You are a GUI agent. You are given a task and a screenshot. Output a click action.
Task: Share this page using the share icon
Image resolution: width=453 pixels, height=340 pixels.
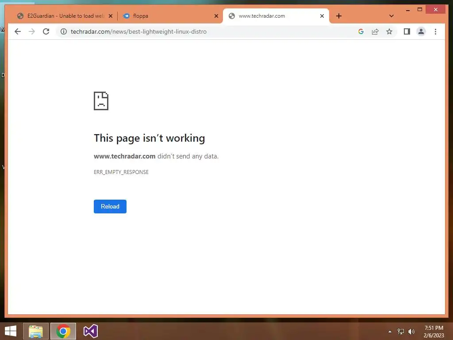375,31
